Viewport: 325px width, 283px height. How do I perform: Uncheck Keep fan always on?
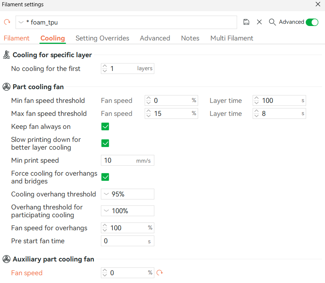pos(105,127)
